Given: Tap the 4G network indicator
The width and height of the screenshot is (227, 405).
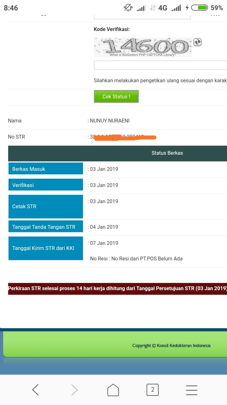Looking at the screenshot, I should pyautogui.click(x=163, y=7).
